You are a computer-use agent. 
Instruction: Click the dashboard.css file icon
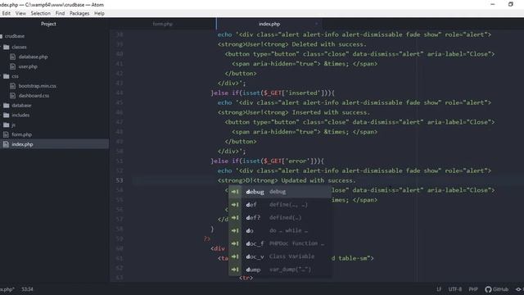point(13,96)
